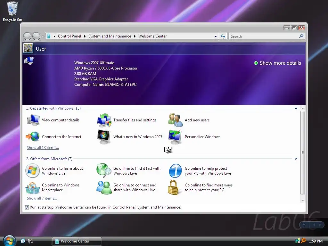328x246 pixels.
Task: Click the Add new users text
Action: coord(197,120)
